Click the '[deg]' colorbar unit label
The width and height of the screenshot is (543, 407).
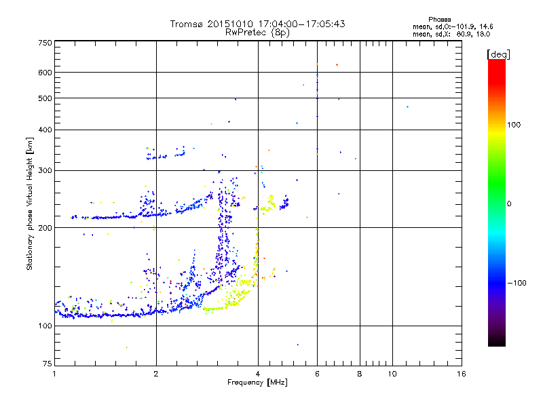pos(498,54)
